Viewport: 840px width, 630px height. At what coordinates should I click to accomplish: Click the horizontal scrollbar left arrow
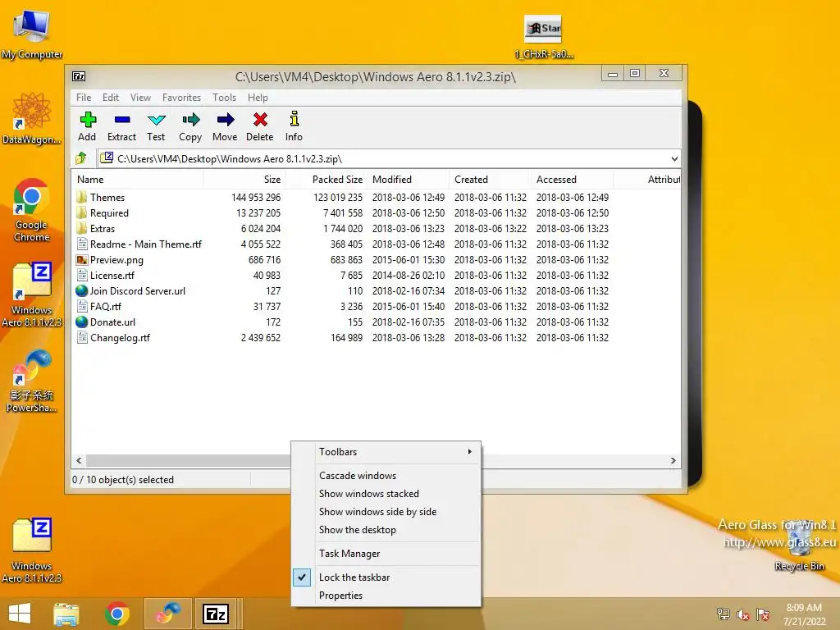click(79, 461)
